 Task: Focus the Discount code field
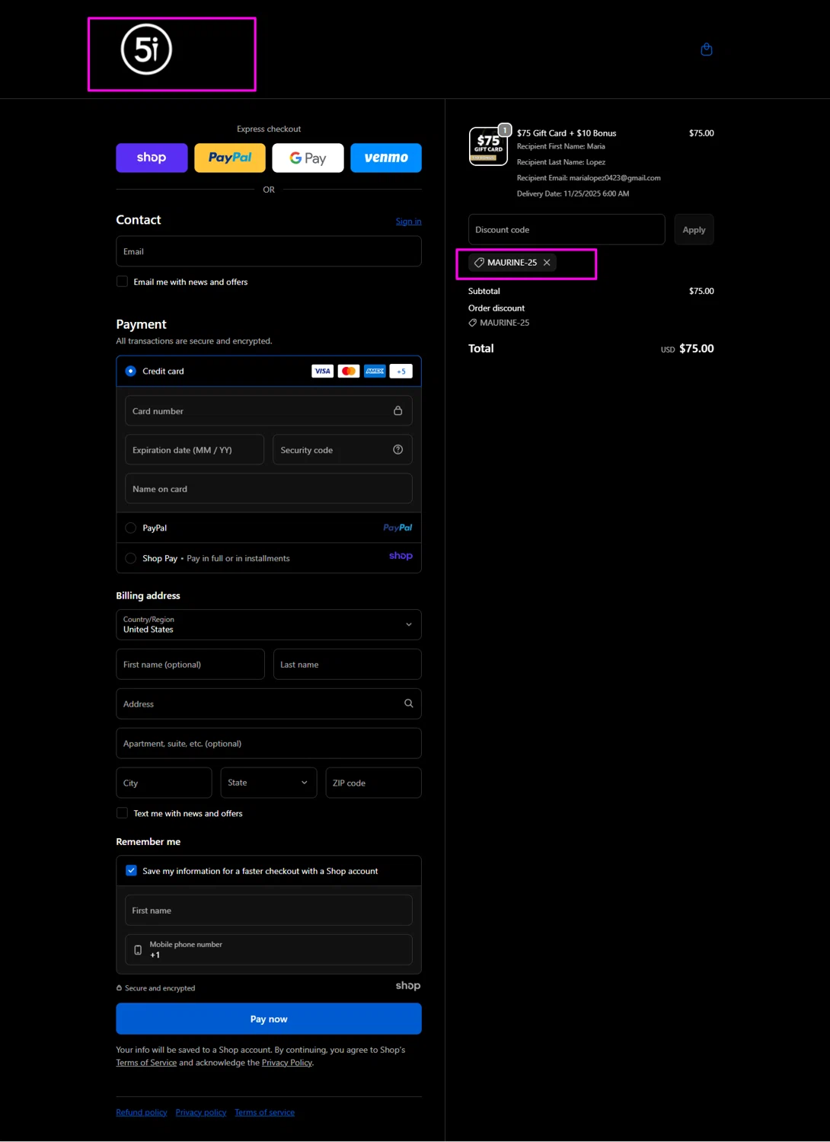pyautogui.click(x=567, y=229)
